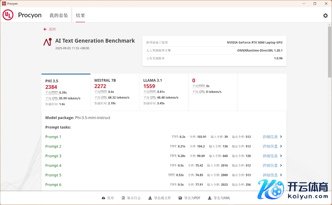
Task: Expand Prompt 3 详细信息 chevron
Action: 281,156
